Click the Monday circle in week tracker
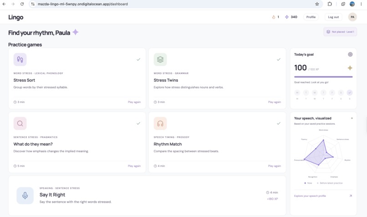Viewport: 367px width, 217px height. tap(297, 93)
